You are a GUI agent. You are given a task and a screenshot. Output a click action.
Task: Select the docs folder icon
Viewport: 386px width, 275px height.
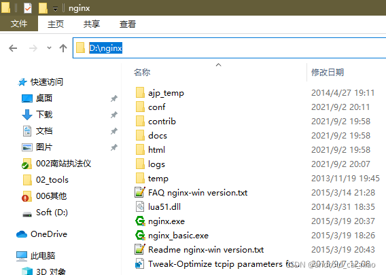point(140,136)
